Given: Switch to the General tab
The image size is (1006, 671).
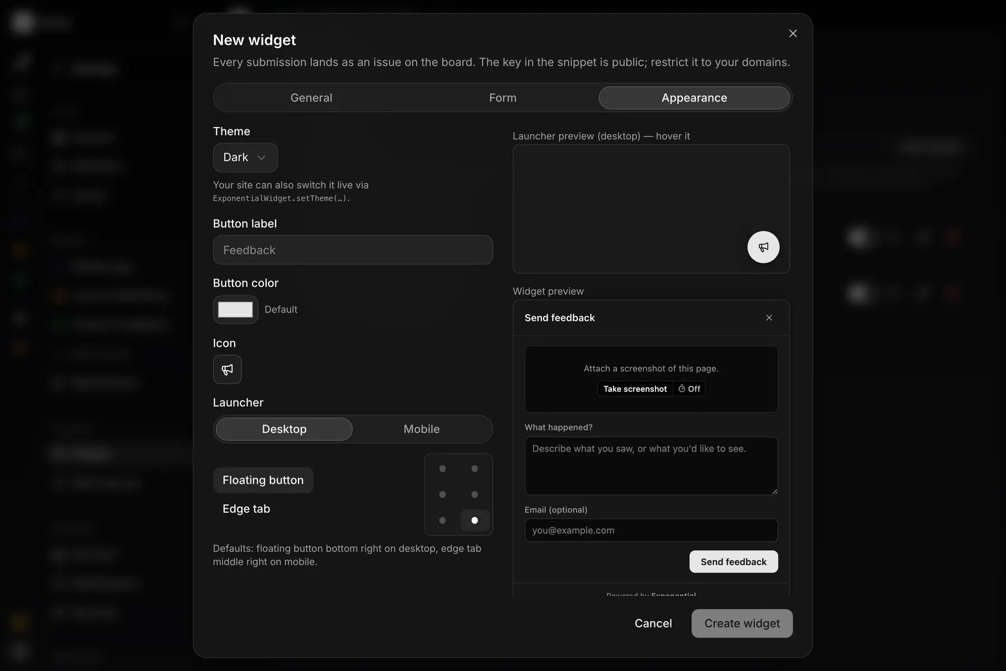Looking at the screenshot, I should [311, 98].
